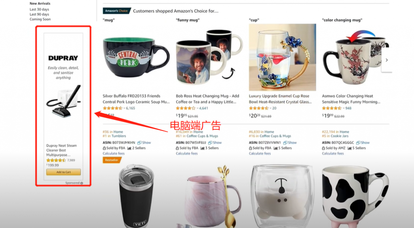Expand rating dropdown for Bob Ross mug
The height and width of the screenshot is (228, 414).
pyautogui.click(x=197, y=108)
